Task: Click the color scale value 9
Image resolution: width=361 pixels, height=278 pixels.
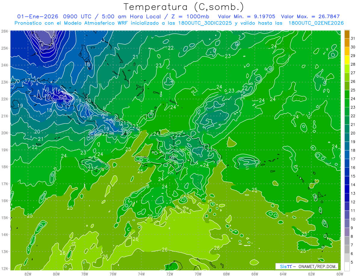Action: [352, 228]
